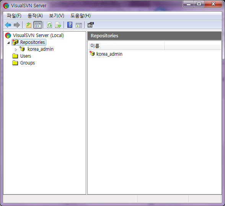Open the 동작(A) menu
The image size is (225, 206).
[x=35, y=16]
